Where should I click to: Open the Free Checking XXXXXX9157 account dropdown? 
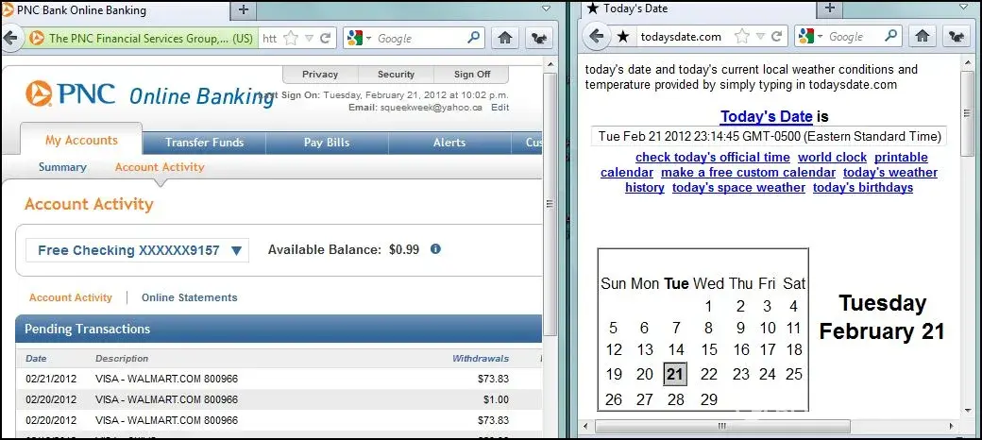coord(137,250)
